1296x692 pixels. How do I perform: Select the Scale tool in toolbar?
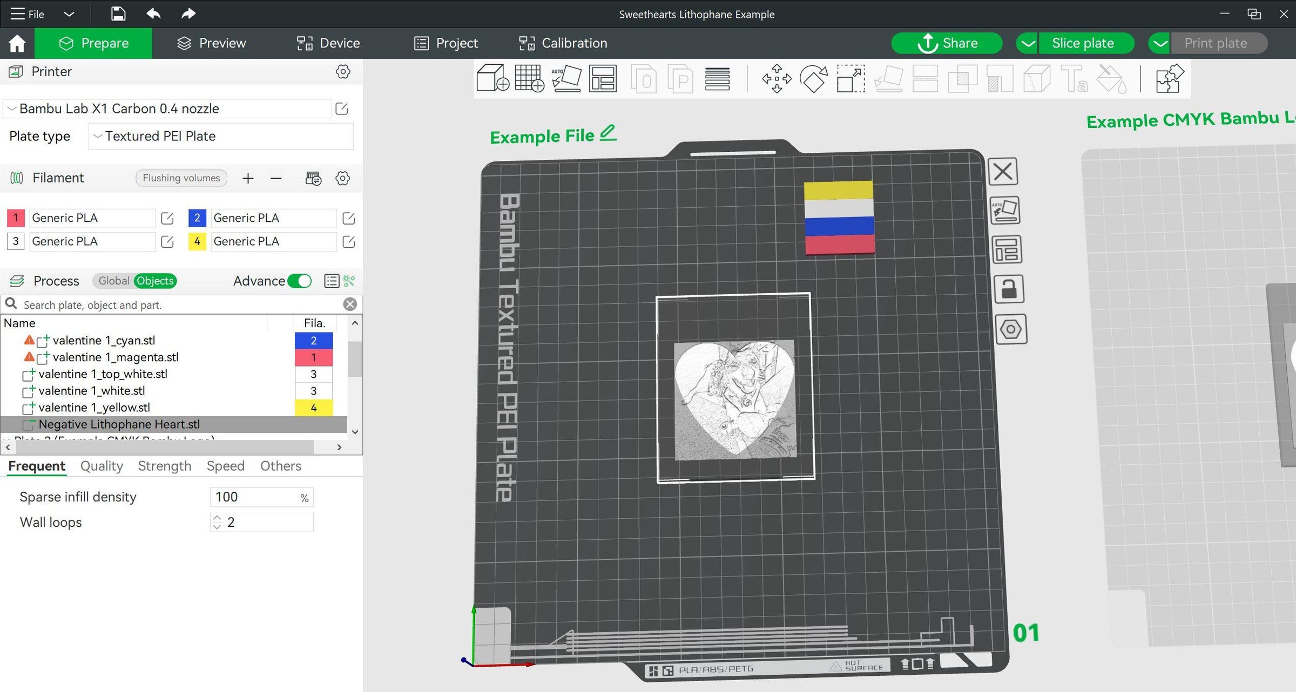coord(850,79)
